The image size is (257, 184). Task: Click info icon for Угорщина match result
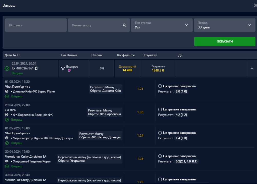pos(160,156)
